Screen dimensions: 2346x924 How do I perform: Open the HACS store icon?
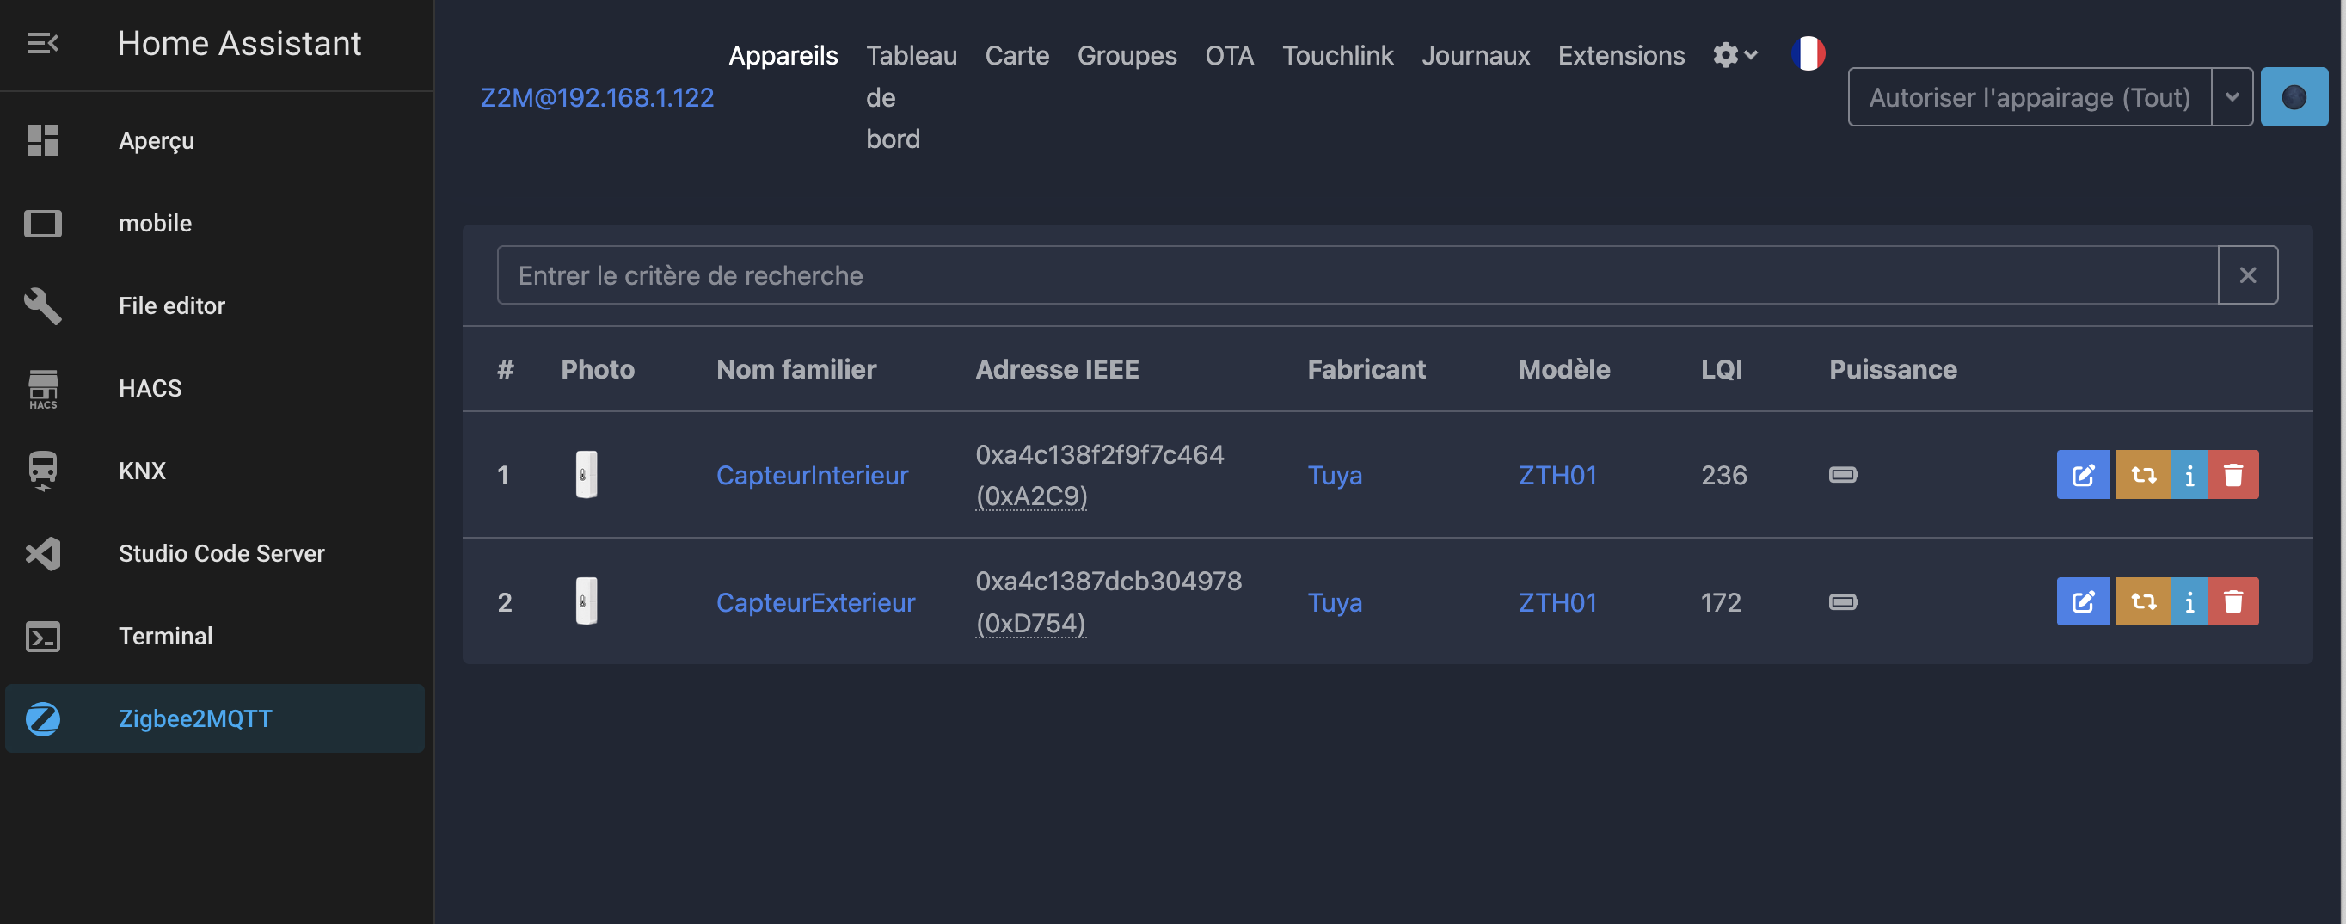[42, 389]
